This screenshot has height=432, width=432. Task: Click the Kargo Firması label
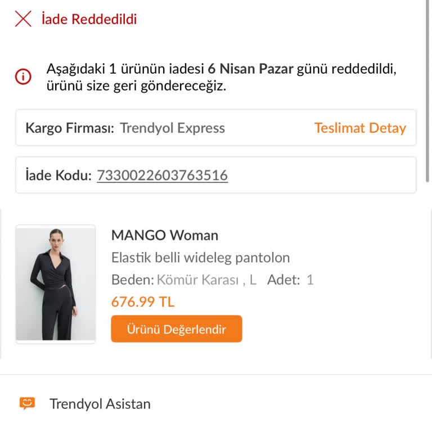[70, 128]
